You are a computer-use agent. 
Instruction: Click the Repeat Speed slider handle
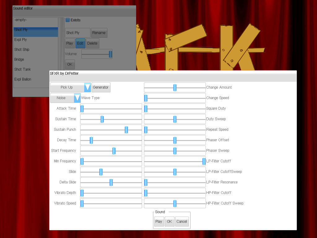coord(146,130)
